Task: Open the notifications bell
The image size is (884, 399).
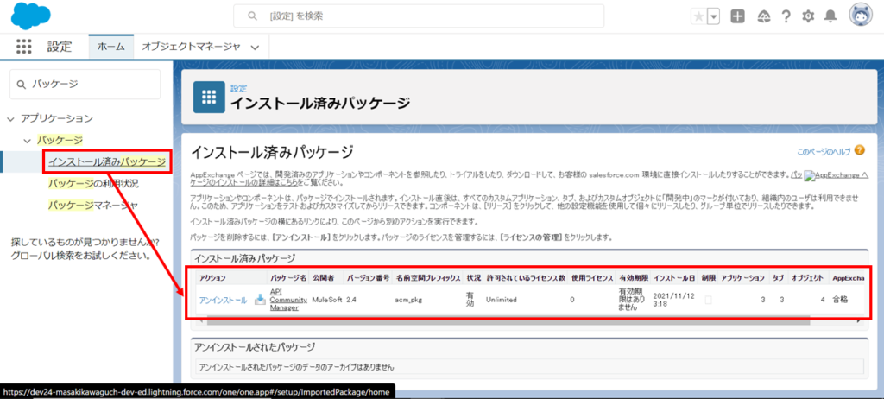Action: point(830,16)
